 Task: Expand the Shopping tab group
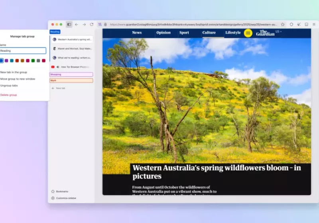71,74
